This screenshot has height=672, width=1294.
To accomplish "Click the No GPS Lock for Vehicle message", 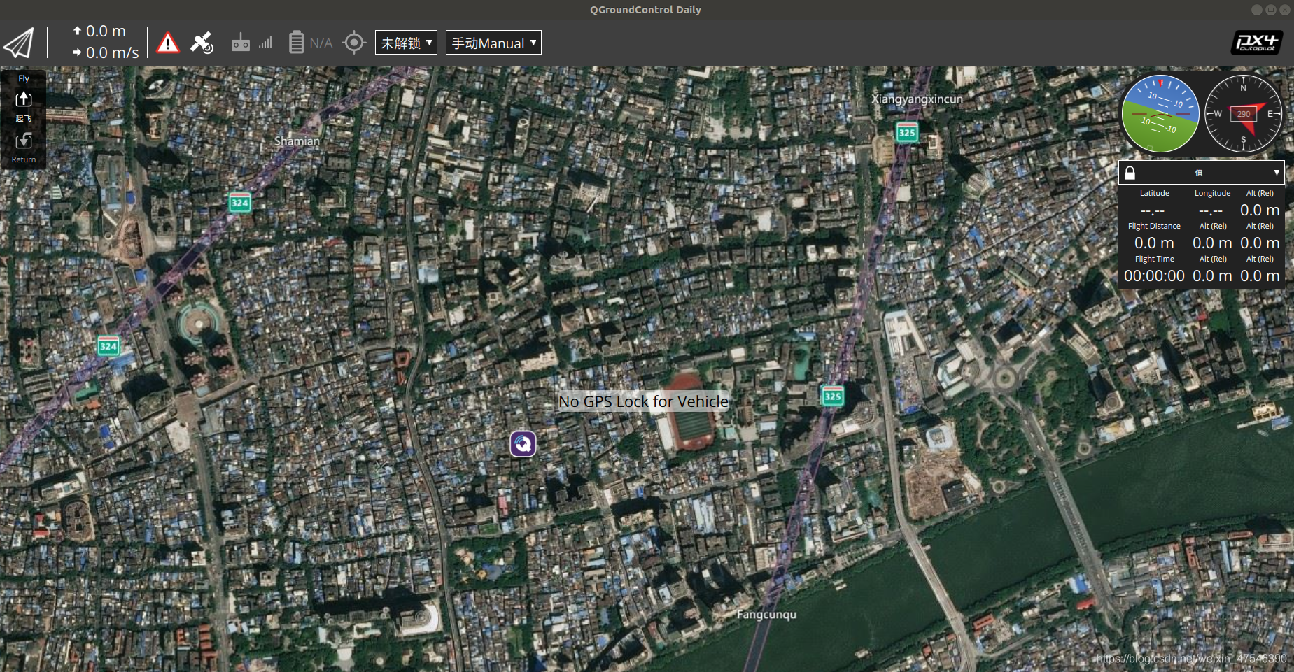I will point(643,401).
